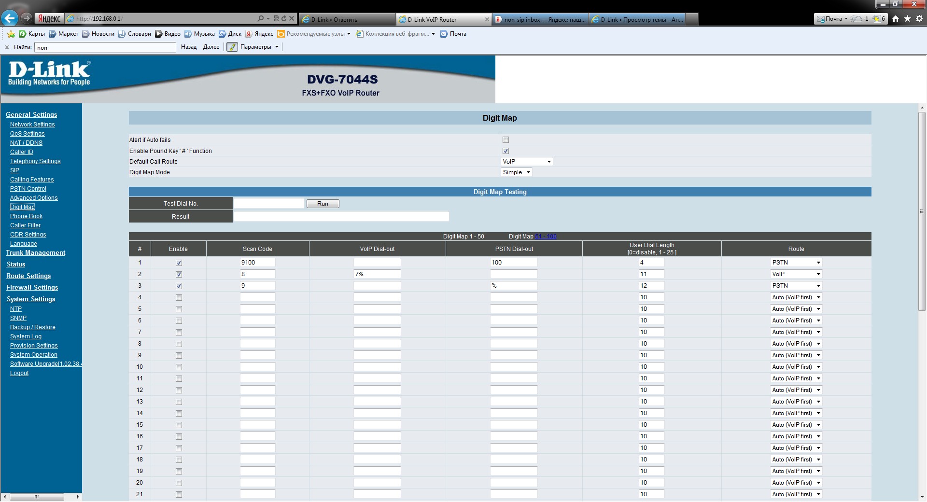Open browser tools gear icon
927x502 pixels.
pos(919,19)
